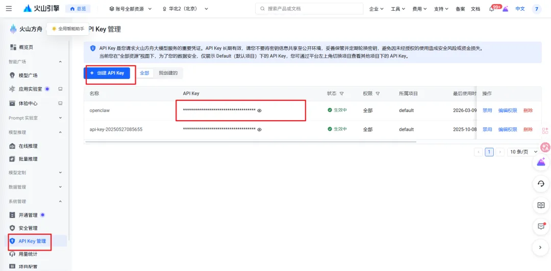The image size is (551, 271).
Task: Click the 备案 link
Action: coord(460,9)
